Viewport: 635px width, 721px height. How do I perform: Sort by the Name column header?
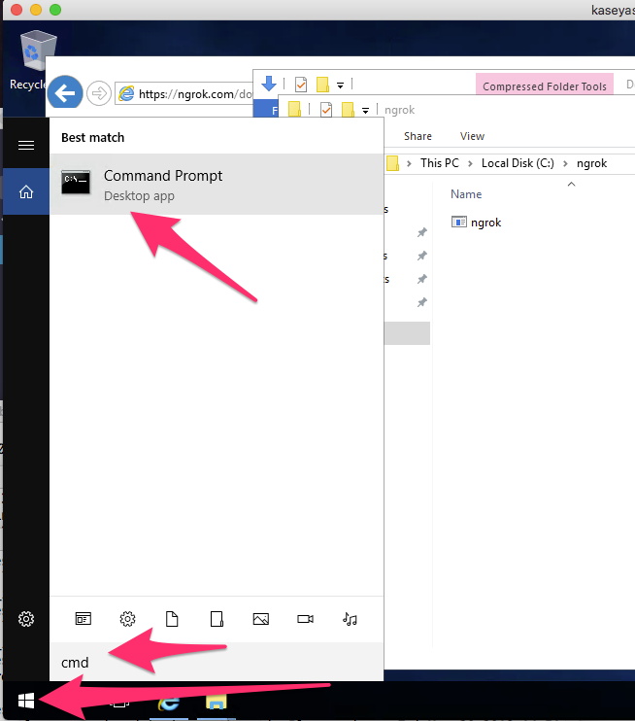click(466, 194)
